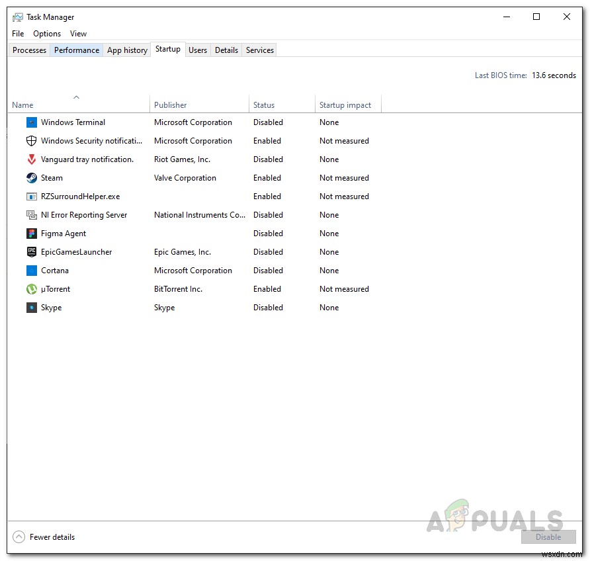
Task: Select the RZSurroundHelper.exe entry name
Action: point(81,196)
